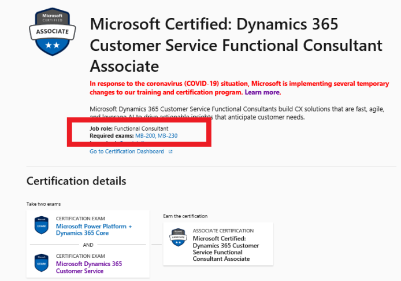Open Microsoft Power Platform + Dynamics 365 Core exam
Image resolution: width=401 pixels, height=281 pixels.
(x=94, y=230)
